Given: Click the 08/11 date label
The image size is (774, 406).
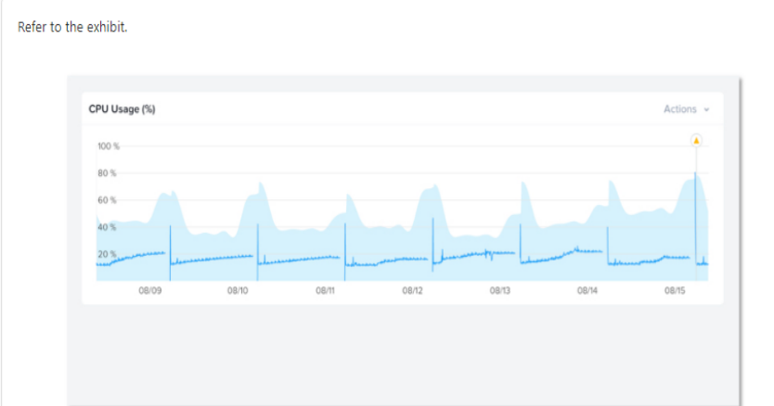Looking at the screenshot, I should click(325, 290).
